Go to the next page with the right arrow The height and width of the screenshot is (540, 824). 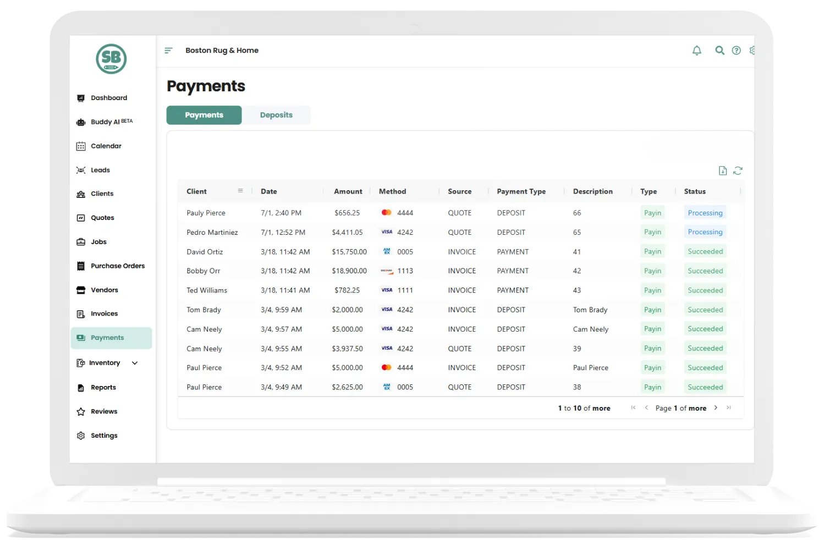point(716,407)
